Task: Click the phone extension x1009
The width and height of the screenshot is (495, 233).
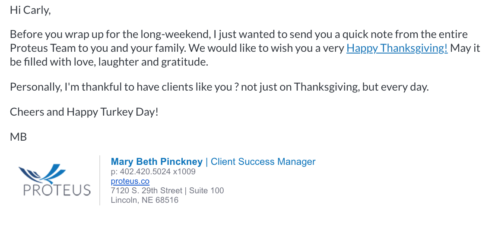Action: click(x=184, y=172)
